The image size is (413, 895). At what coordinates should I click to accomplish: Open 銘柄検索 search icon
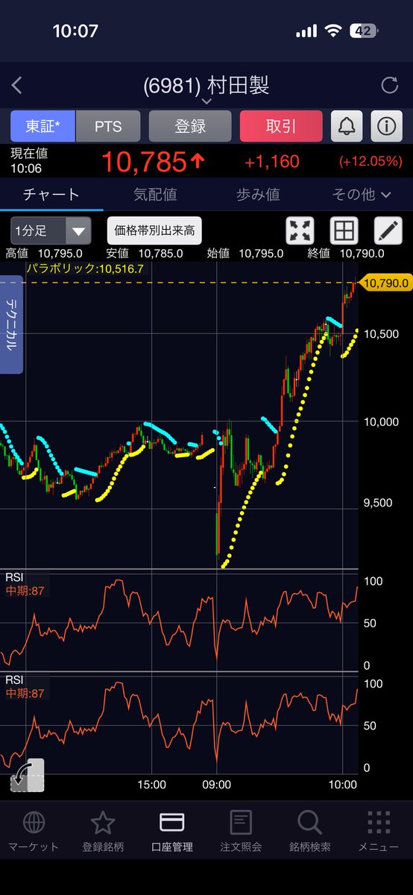pos(310,832)
